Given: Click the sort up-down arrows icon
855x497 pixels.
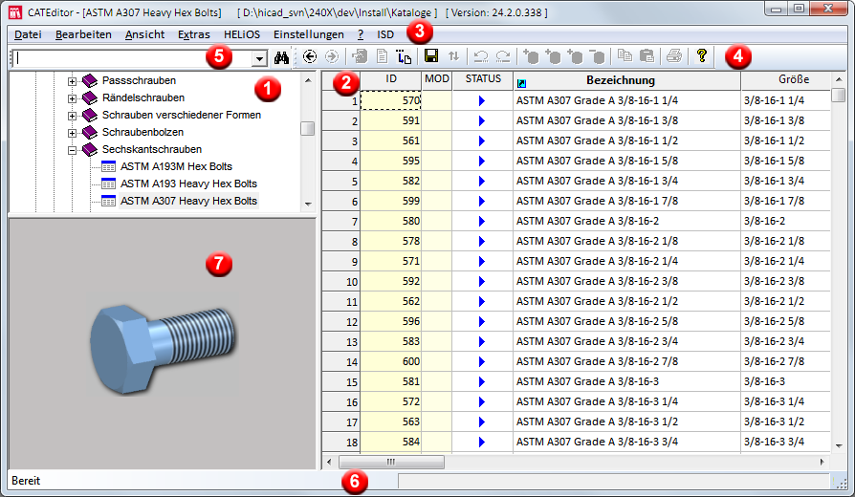Looking at the screenshot, I should pyautogui.click(x=453, y=57).
